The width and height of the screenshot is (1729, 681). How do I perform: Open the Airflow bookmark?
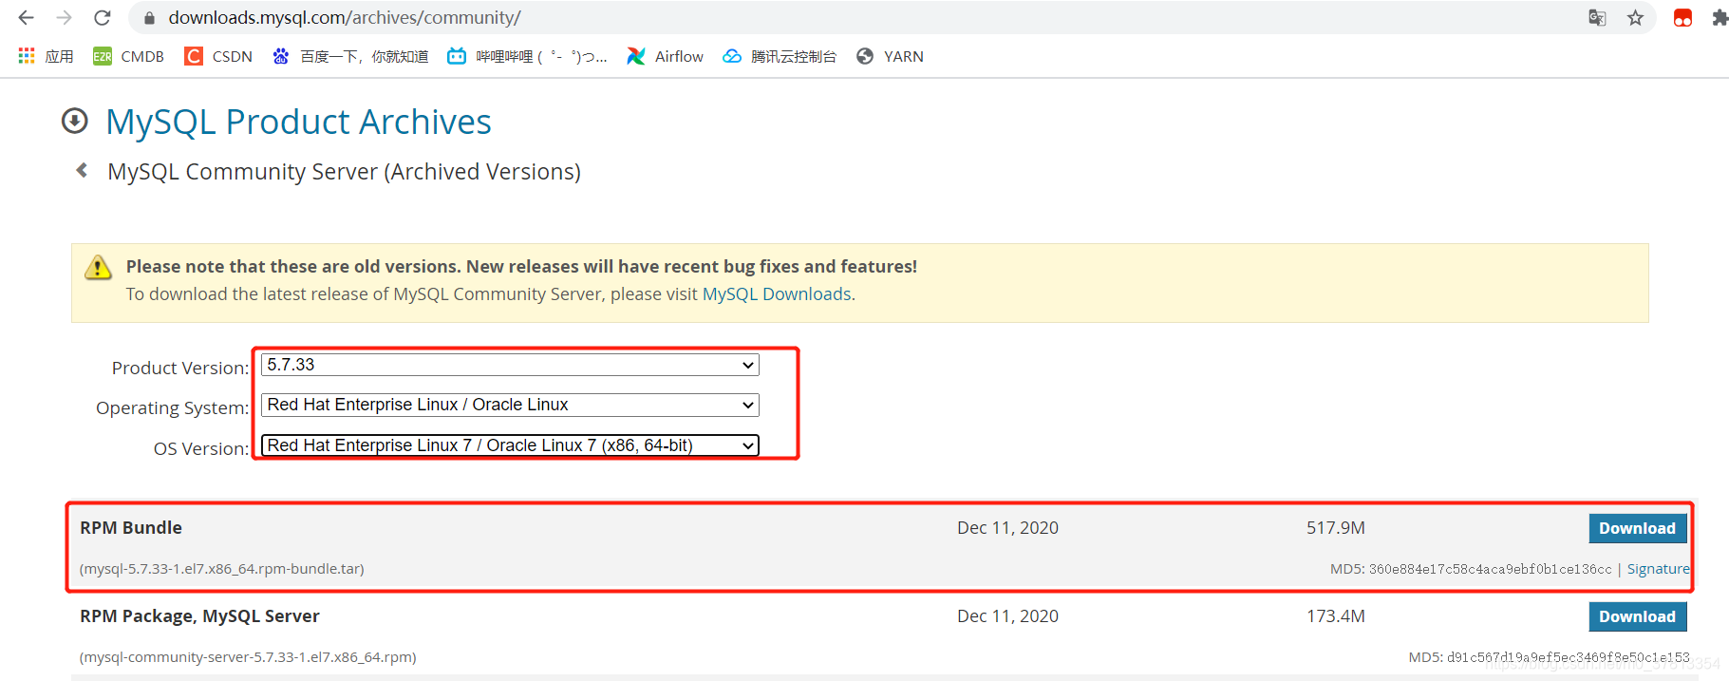[665, 57]
